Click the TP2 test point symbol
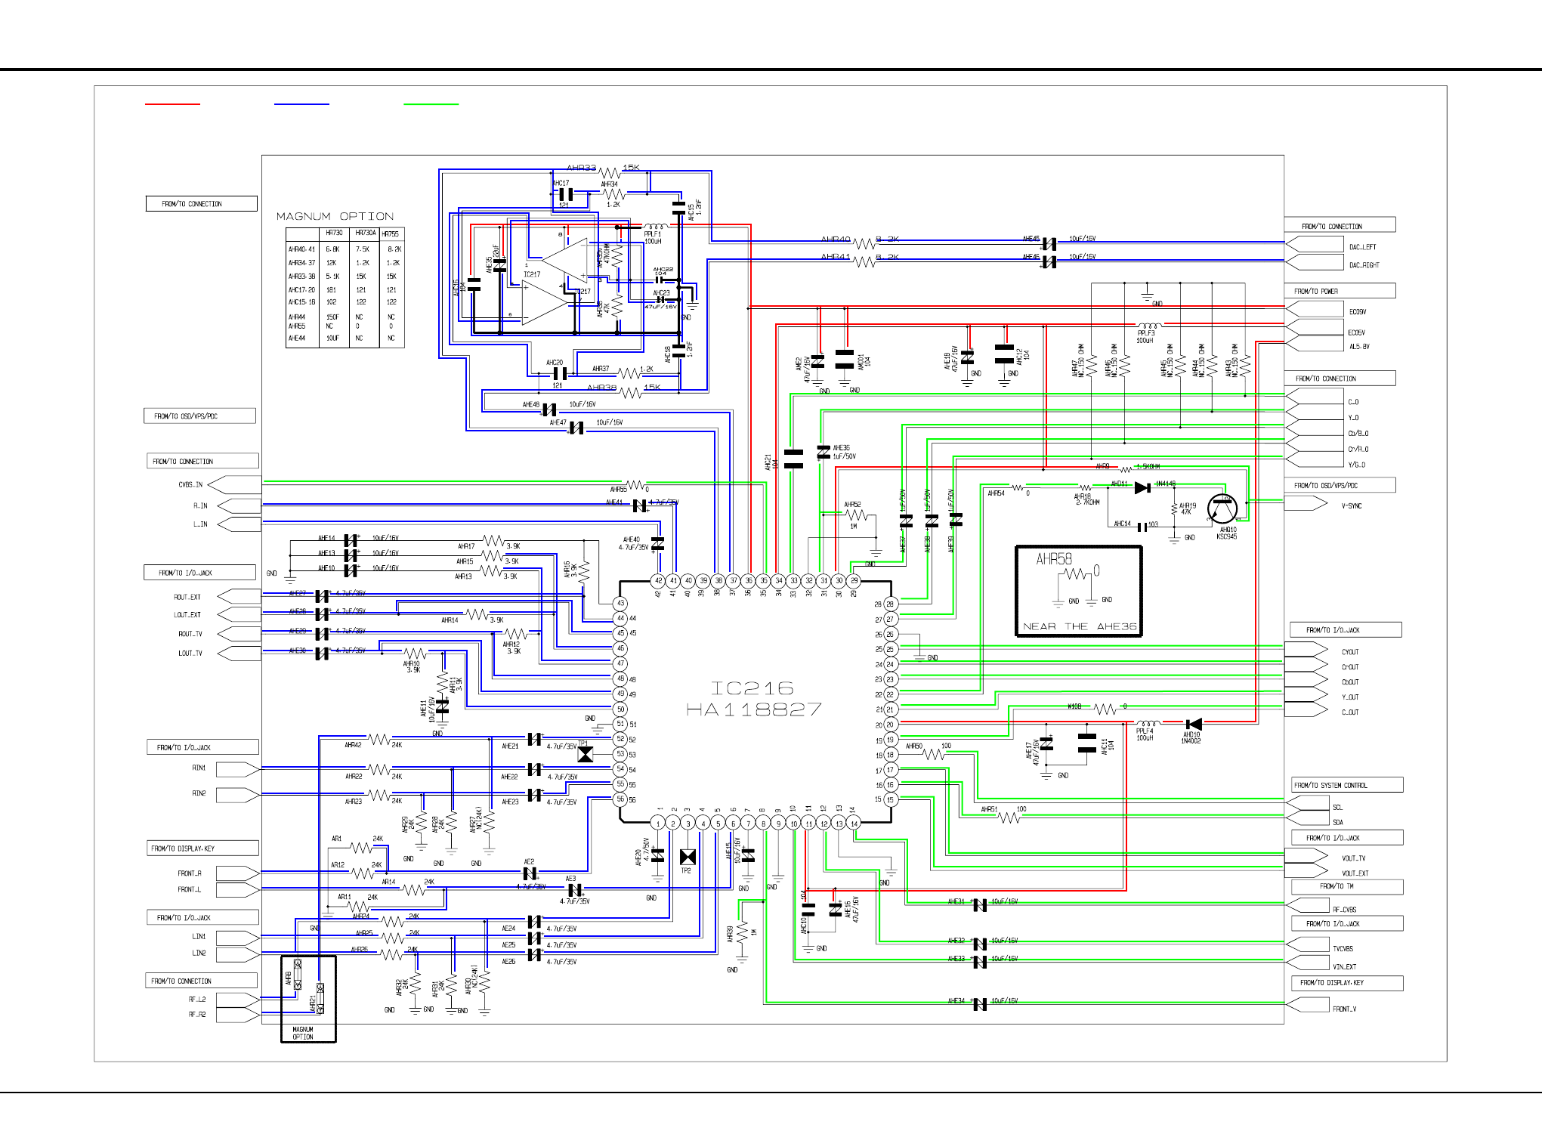The image size is (1542, 1125). coord(688,857)
